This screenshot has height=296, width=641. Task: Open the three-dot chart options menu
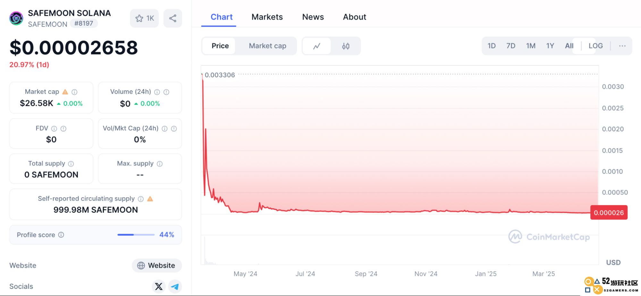point(622,46)
